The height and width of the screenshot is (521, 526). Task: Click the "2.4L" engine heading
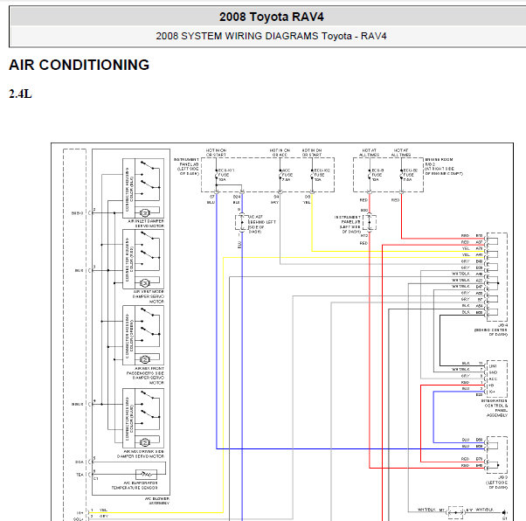20,94
